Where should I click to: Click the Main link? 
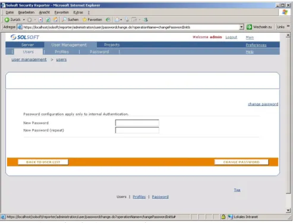[x=250, y=37]
